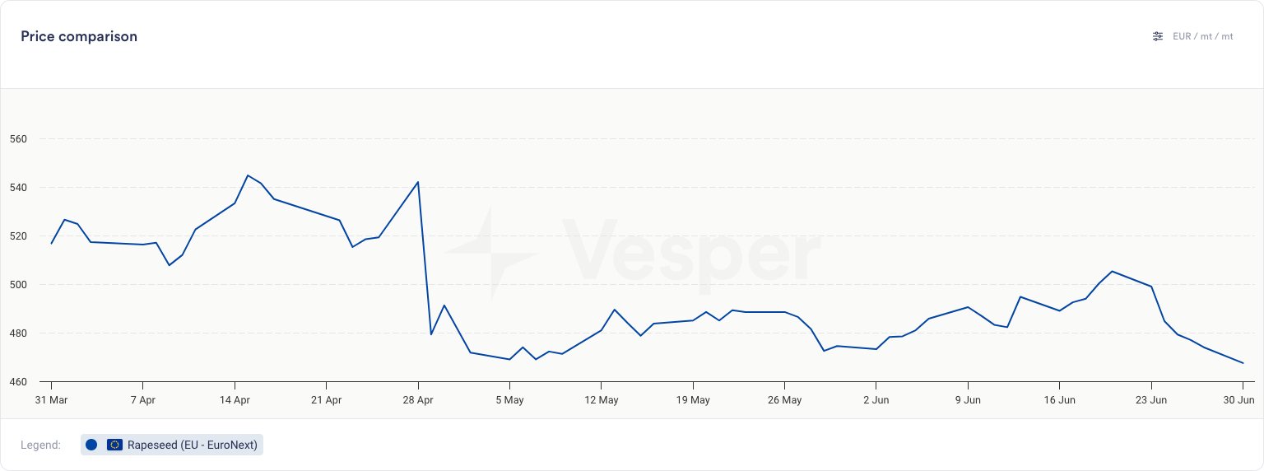The width and height of the screenshot is (1264, 471).
Task: Select the 28 Apr axis date
Action: click(418, 400)
